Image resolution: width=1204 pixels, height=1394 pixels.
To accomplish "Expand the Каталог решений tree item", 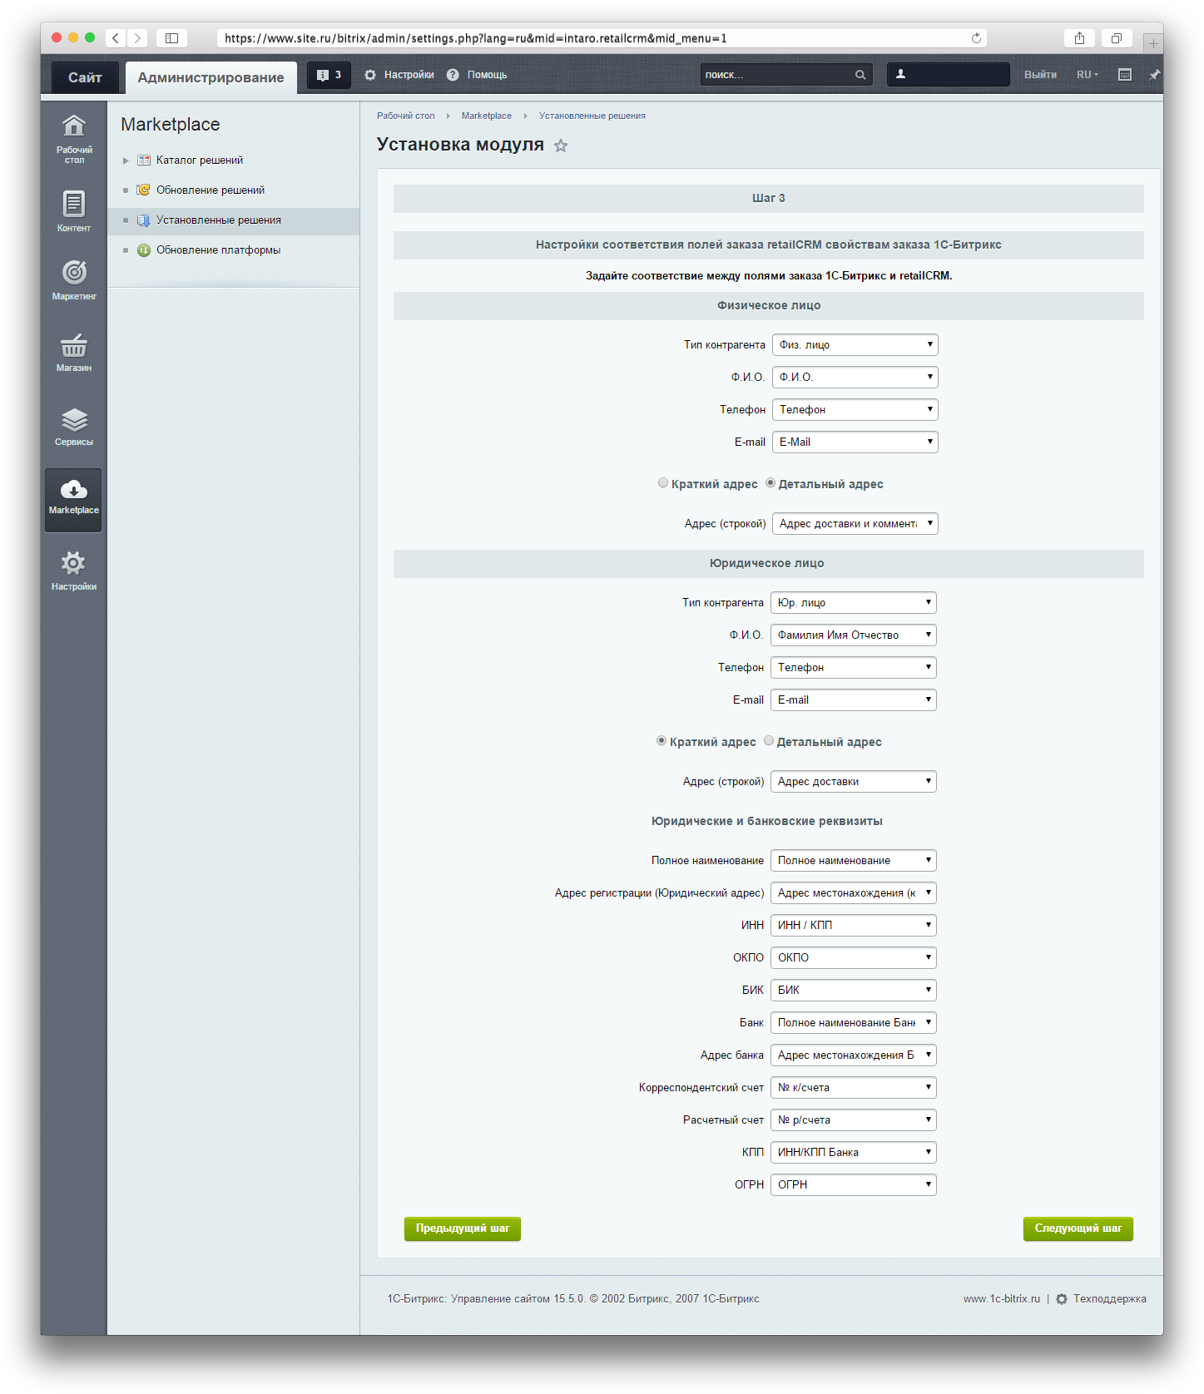I will 126,161.
